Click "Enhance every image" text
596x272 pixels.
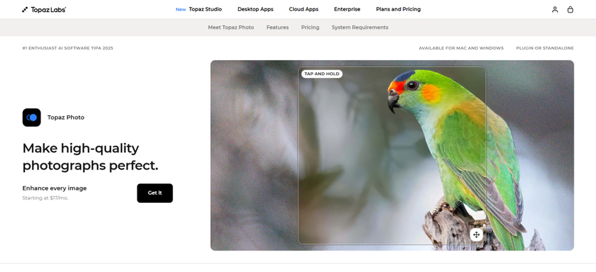coord(54,188)
